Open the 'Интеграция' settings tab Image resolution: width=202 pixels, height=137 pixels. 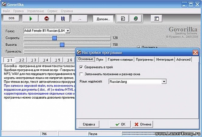pyautogui.click(x=165, y=59)
